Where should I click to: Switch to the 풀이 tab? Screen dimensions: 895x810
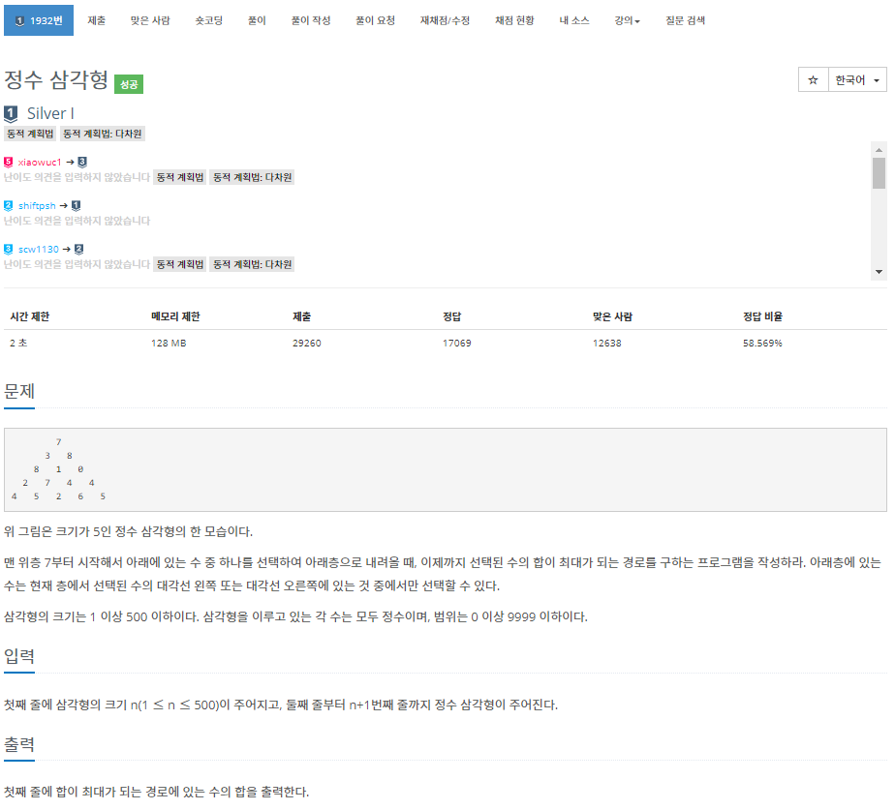coord(257,20)
